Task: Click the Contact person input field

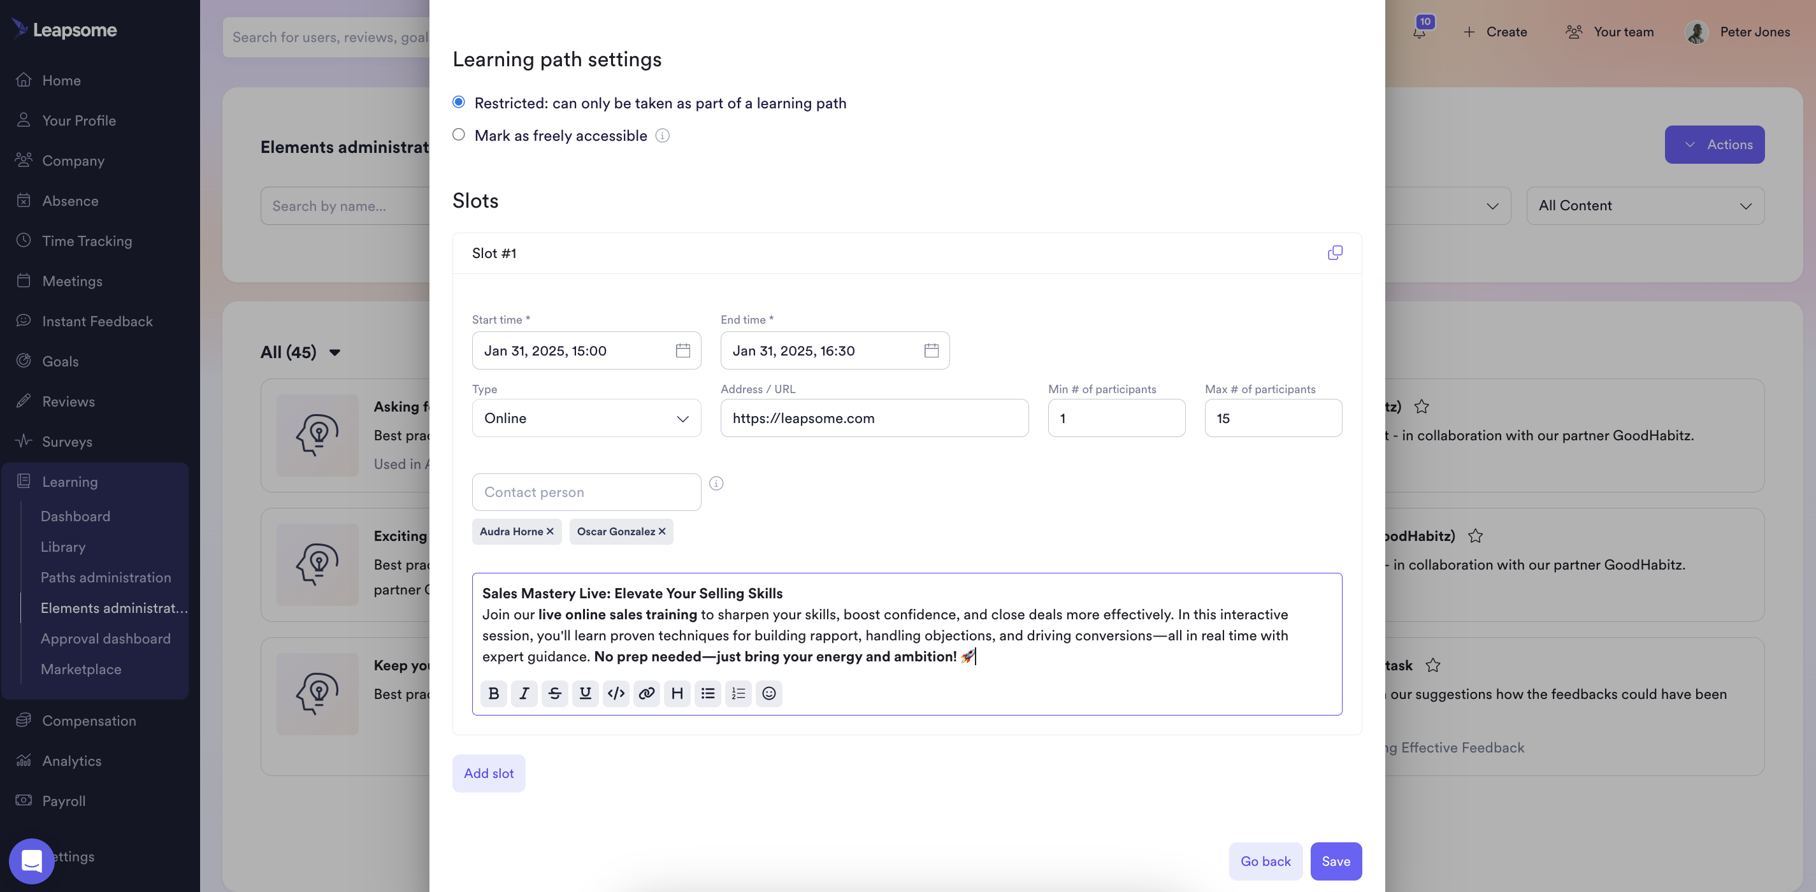Action: (586, 492)
